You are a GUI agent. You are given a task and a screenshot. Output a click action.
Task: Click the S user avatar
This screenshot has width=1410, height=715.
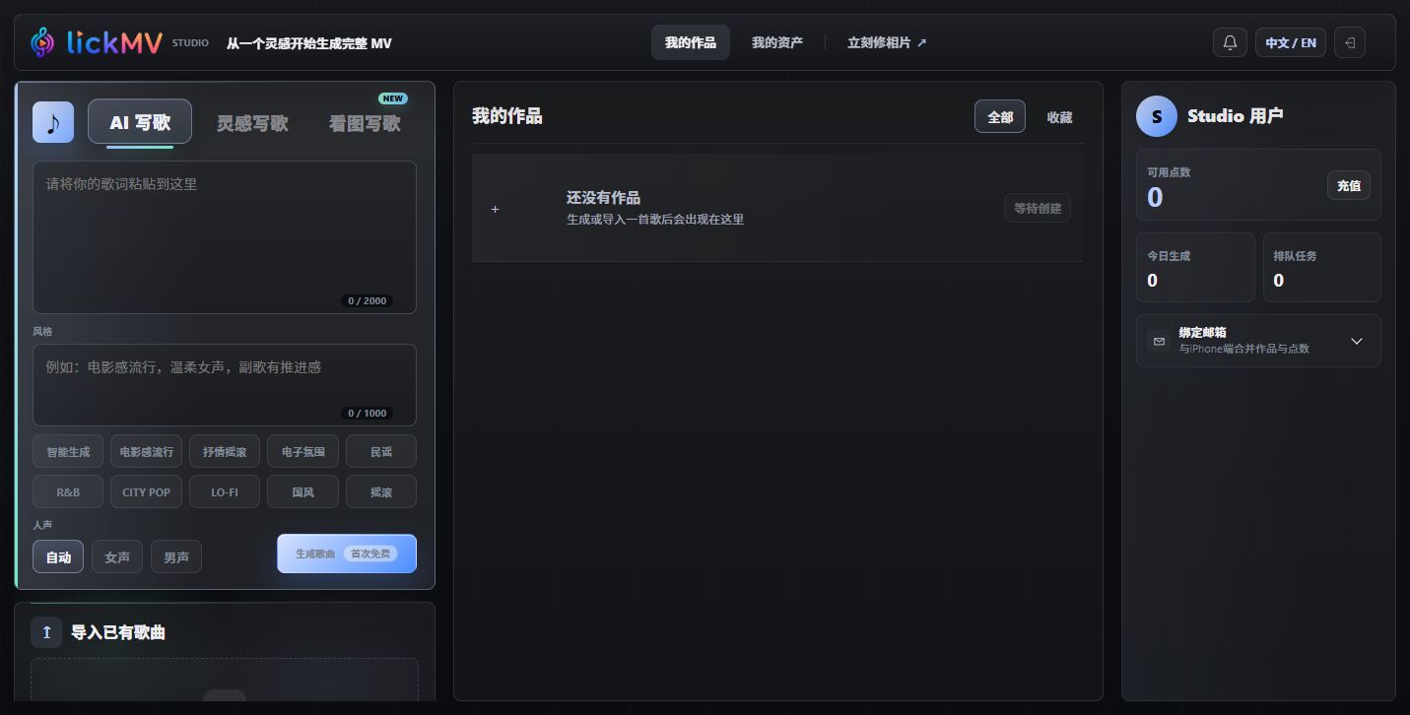(1157, 116)
